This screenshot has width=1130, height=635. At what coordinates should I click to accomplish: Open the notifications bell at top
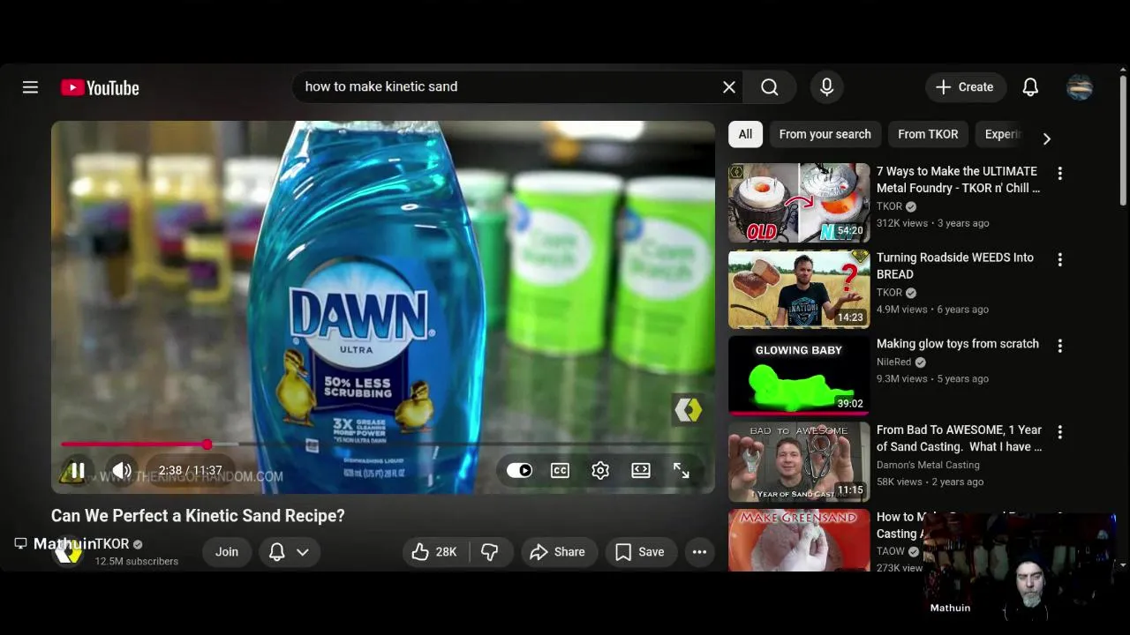[1030, 87]
